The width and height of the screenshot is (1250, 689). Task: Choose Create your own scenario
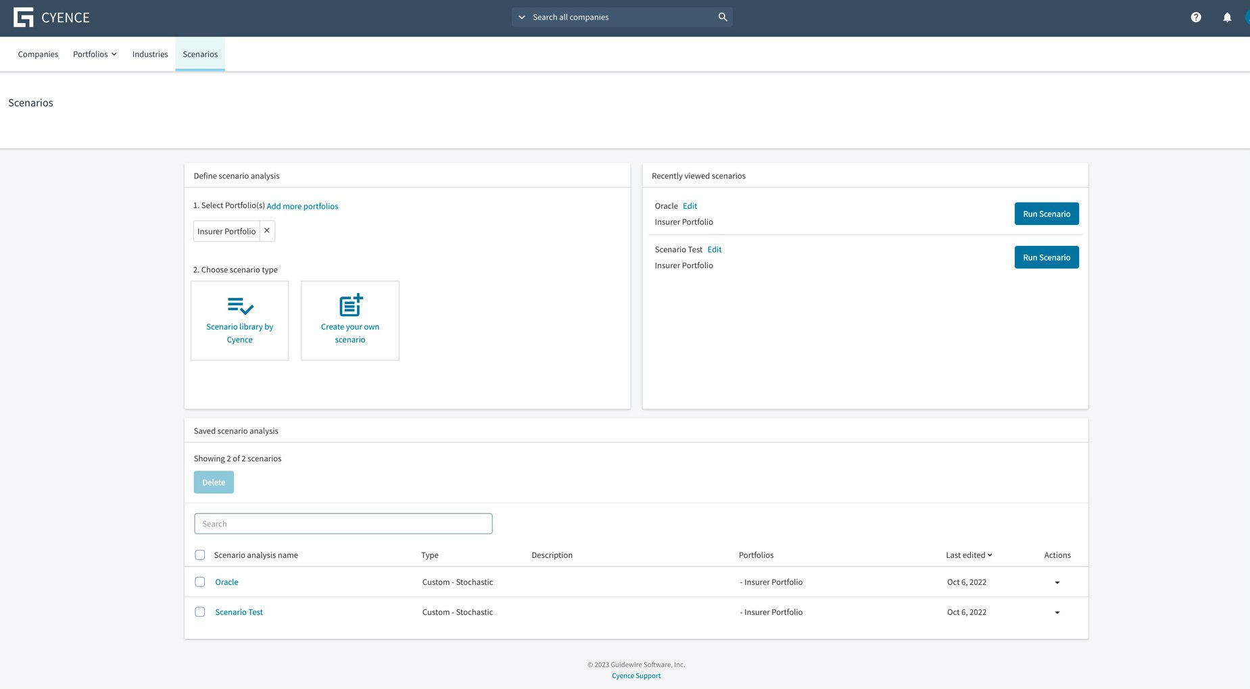(x=350, y=320)
